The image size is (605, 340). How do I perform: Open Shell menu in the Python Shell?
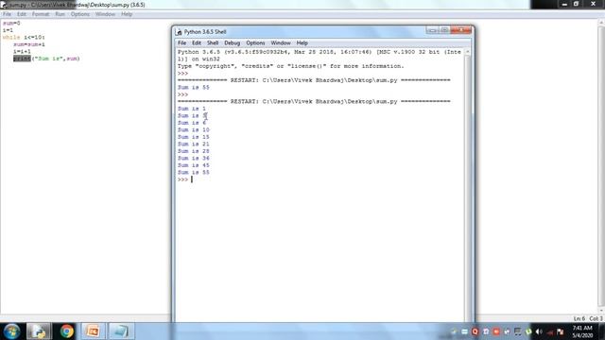(x=213, y=43)
